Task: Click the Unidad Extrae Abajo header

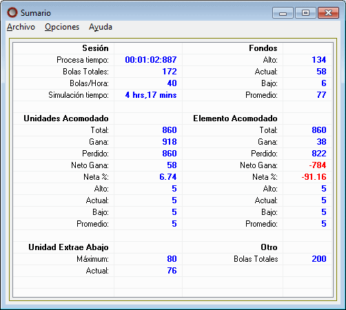Action: [68, 247]
